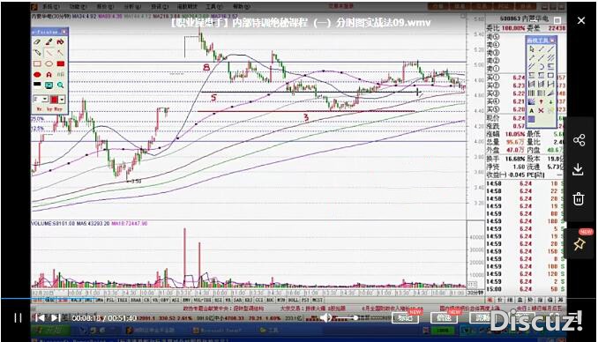Select the arc tool in drawing palette

coord(542,66)
